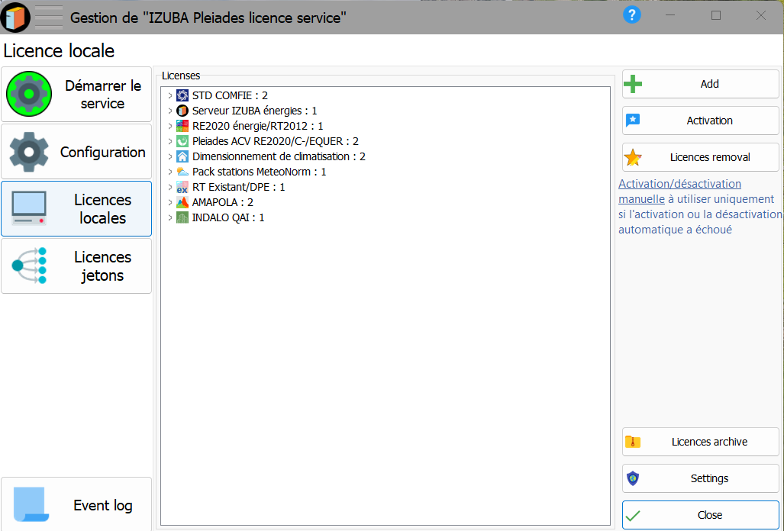Open the hamburger menu icon in title bar
The height and width of the screenshot is (531, 784).
[49, 17]
